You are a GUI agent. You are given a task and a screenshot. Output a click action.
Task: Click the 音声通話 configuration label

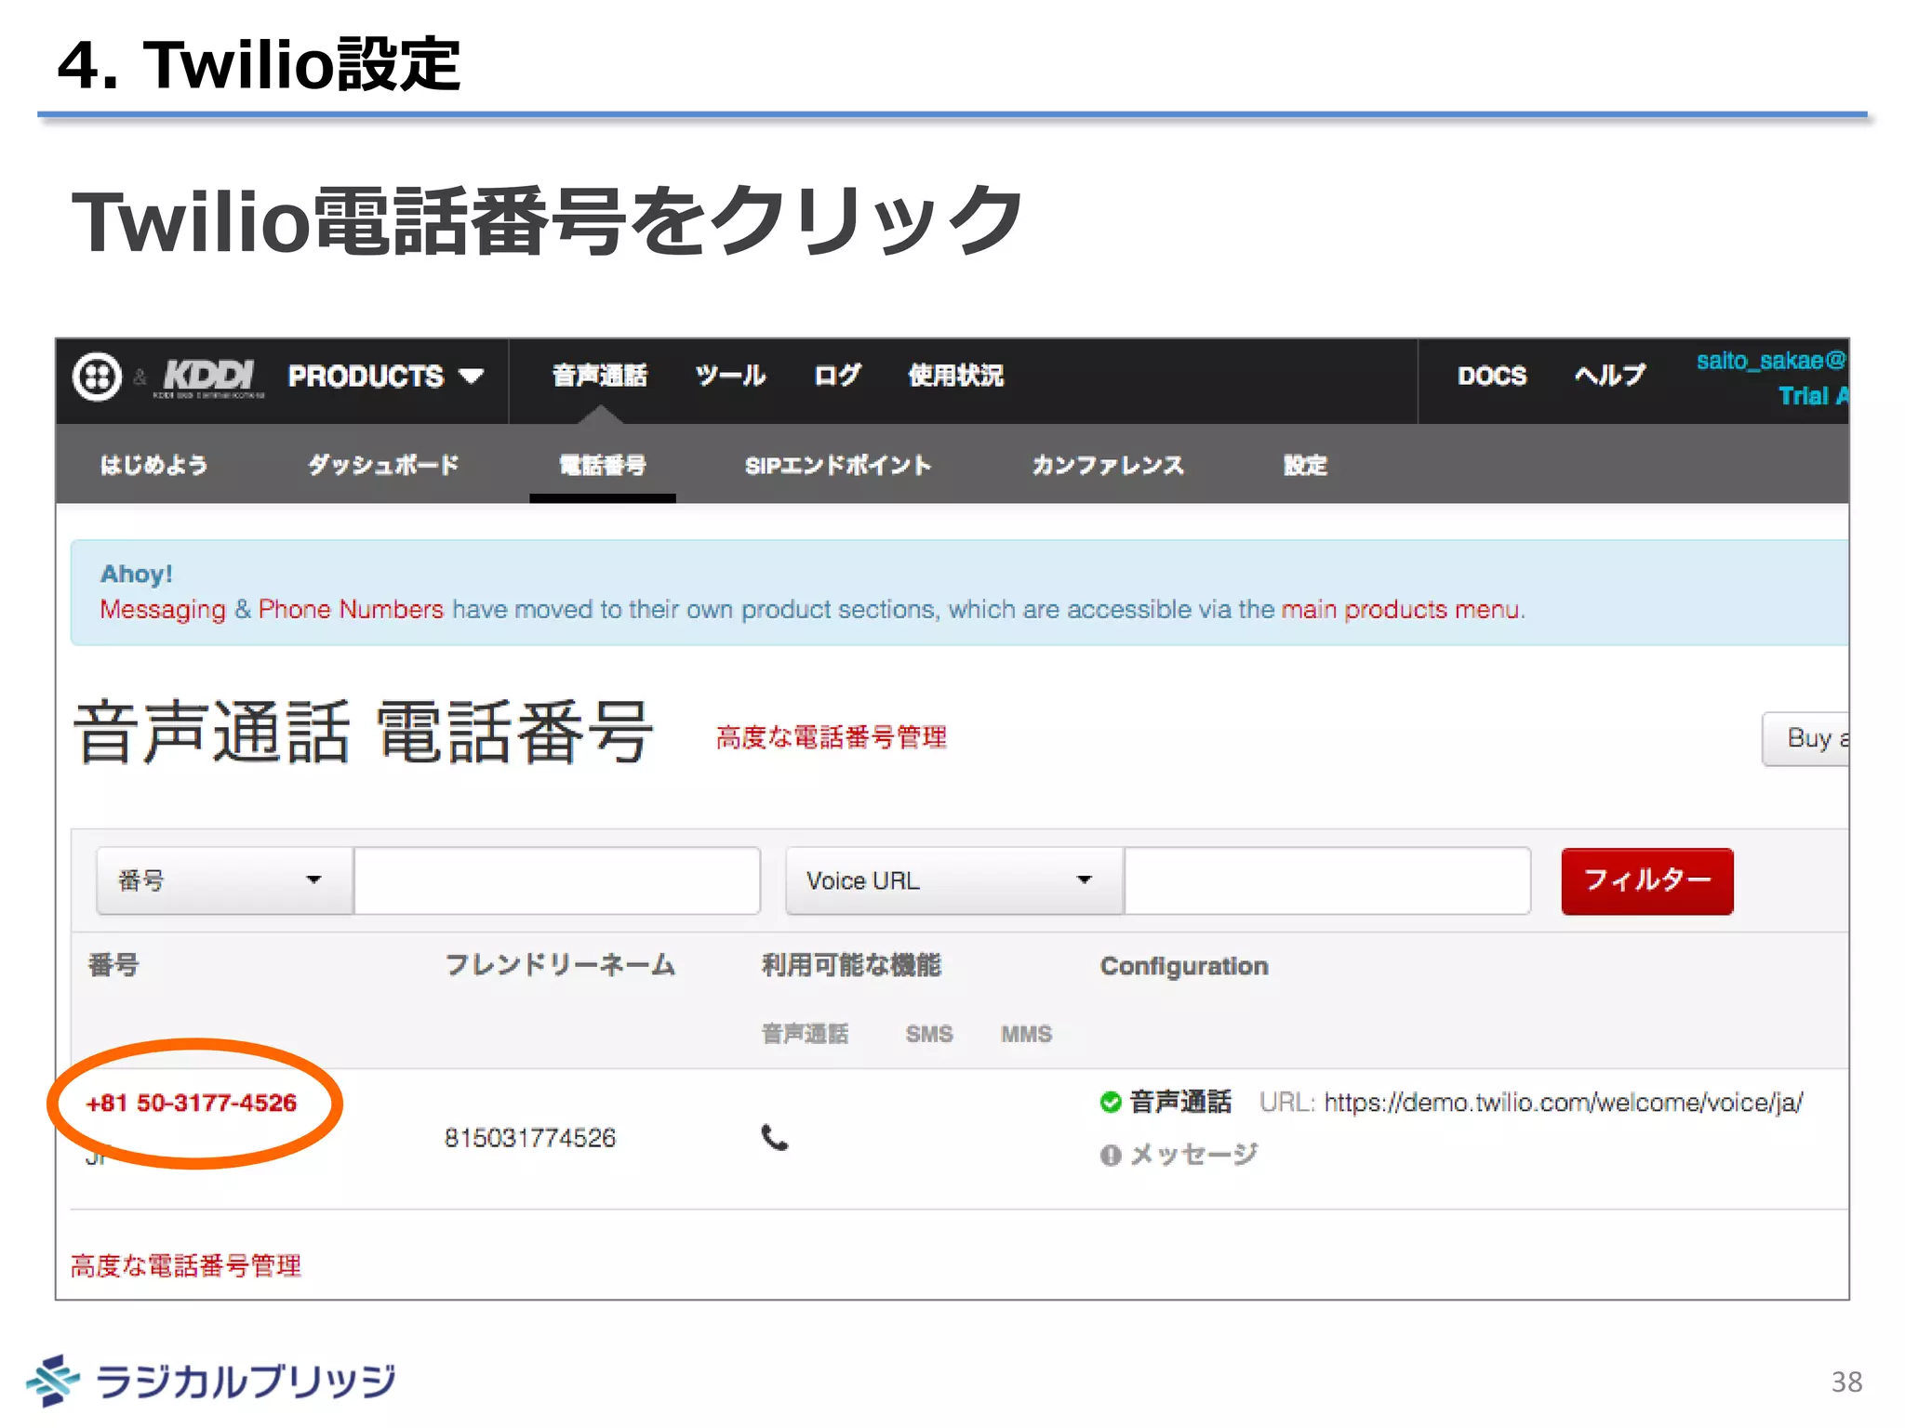(x=1180, y=1103)
